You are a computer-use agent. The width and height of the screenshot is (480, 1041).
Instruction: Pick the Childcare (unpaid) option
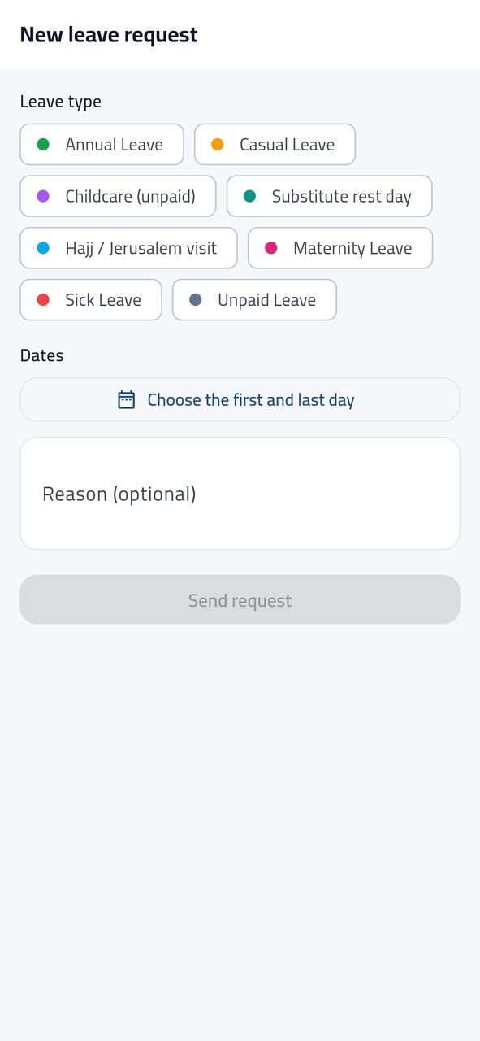(118, 197)
